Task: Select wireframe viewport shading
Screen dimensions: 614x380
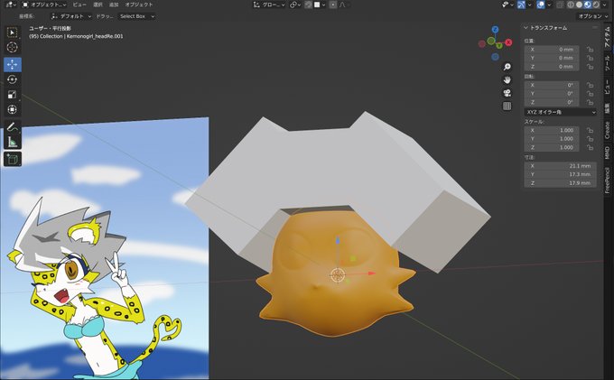Action: point(571,5)
